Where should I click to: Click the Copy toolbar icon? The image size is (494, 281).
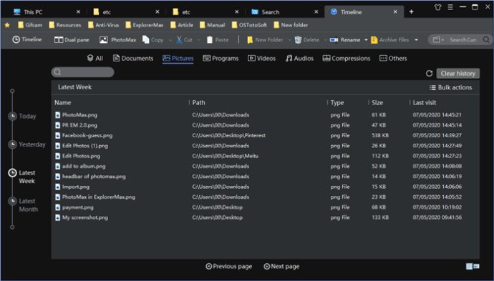pos(146,39)
